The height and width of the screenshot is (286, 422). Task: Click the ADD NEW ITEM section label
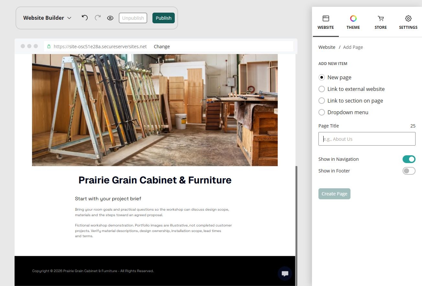[x=333, y=64]
